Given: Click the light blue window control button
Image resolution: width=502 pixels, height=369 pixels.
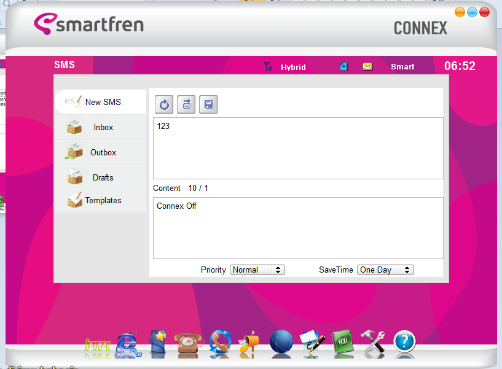Looking at the screenshot, I should [x=473, y=12].
